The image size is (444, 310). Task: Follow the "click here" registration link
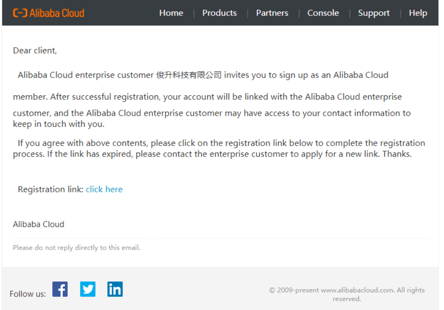pyautogui.click(x=104, y=189)
